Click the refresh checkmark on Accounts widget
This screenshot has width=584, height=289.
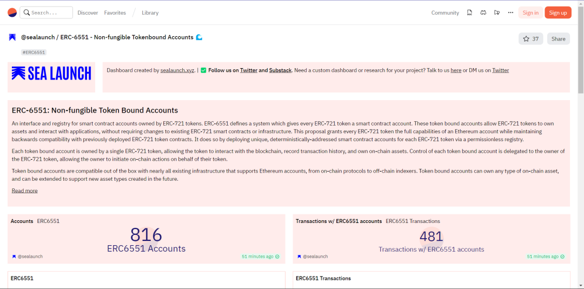[x=277, y=257]
